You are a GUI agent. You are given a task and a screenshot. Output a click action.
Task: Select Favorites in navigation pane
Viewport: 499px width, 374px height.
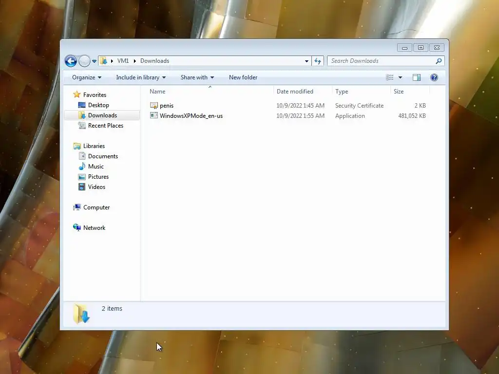[95, 95]
